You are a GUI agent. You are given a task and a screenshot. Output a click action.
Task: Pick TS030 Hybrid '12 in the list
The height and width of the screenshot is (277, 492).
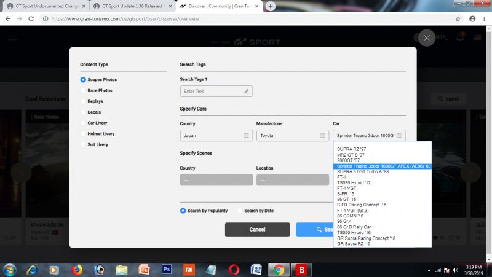click(x=383, y=182)
